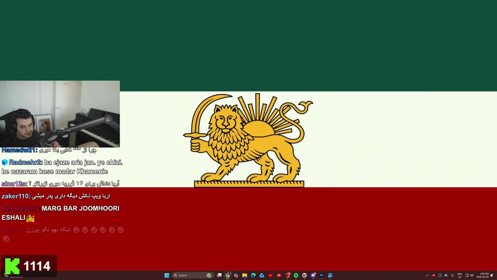
Task: Click the lion and sun emblem
Action: pyautogui.click(x=248, y=140)
